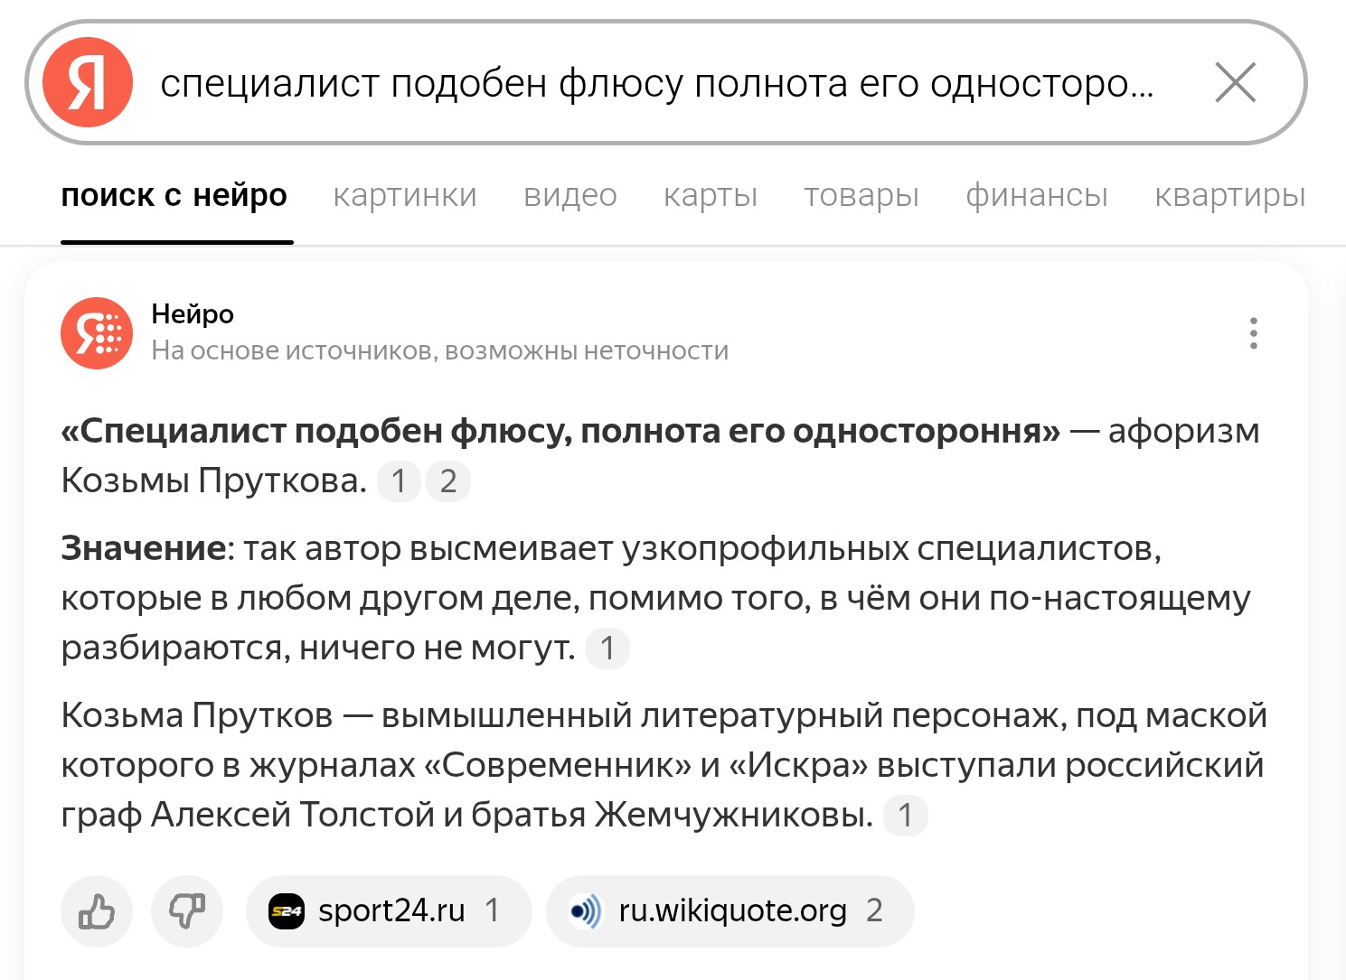
Task: Open the карты tab
Action: (x=711, y=195)
